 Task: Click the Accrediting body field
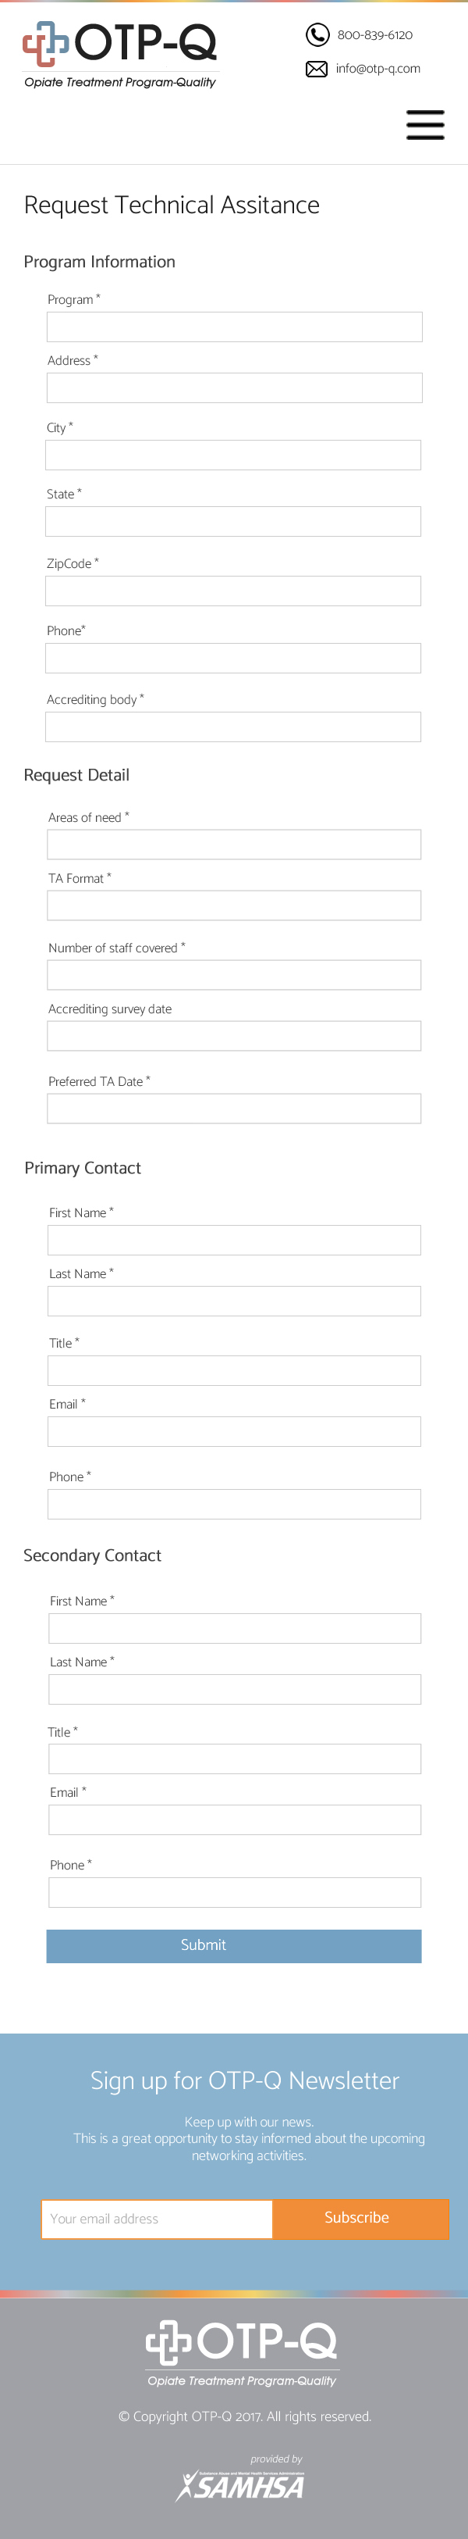(x=233, y=727)
